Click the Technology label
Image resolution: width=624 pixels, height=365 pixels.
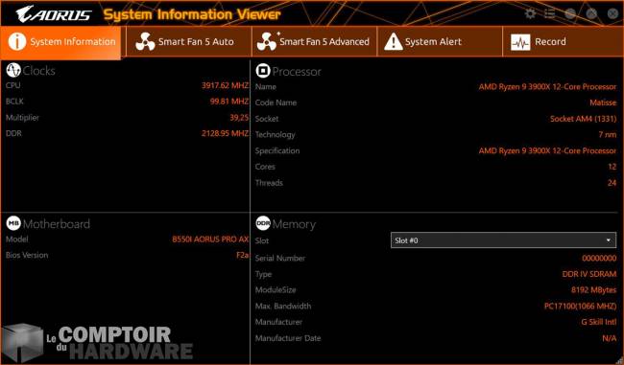pyautogui.click(x=275, y=135)
